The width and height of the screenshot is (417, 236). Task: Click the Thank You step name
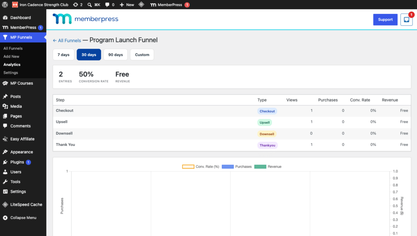coord(66,145)
